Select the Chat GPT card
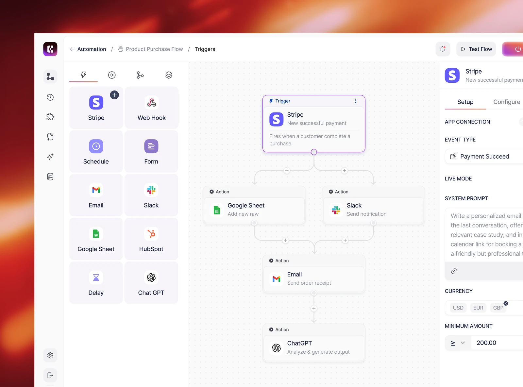523x387 pixels. (151, 282)
